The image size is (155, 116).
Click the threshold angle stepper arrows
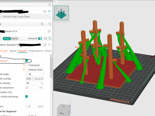point(27,74)
